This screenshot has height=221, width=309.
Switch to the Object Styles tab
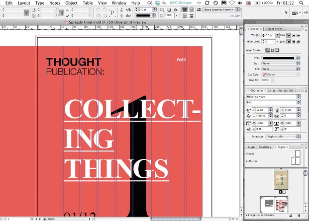(x=274, y=29)
